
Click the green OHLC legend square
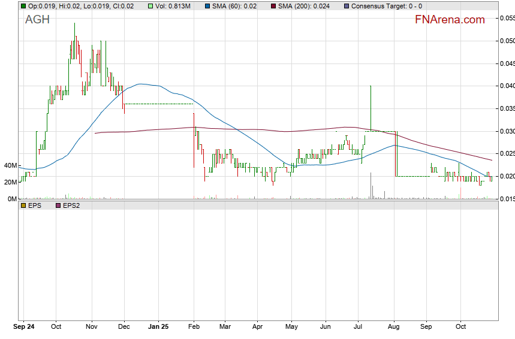point(23,6)
